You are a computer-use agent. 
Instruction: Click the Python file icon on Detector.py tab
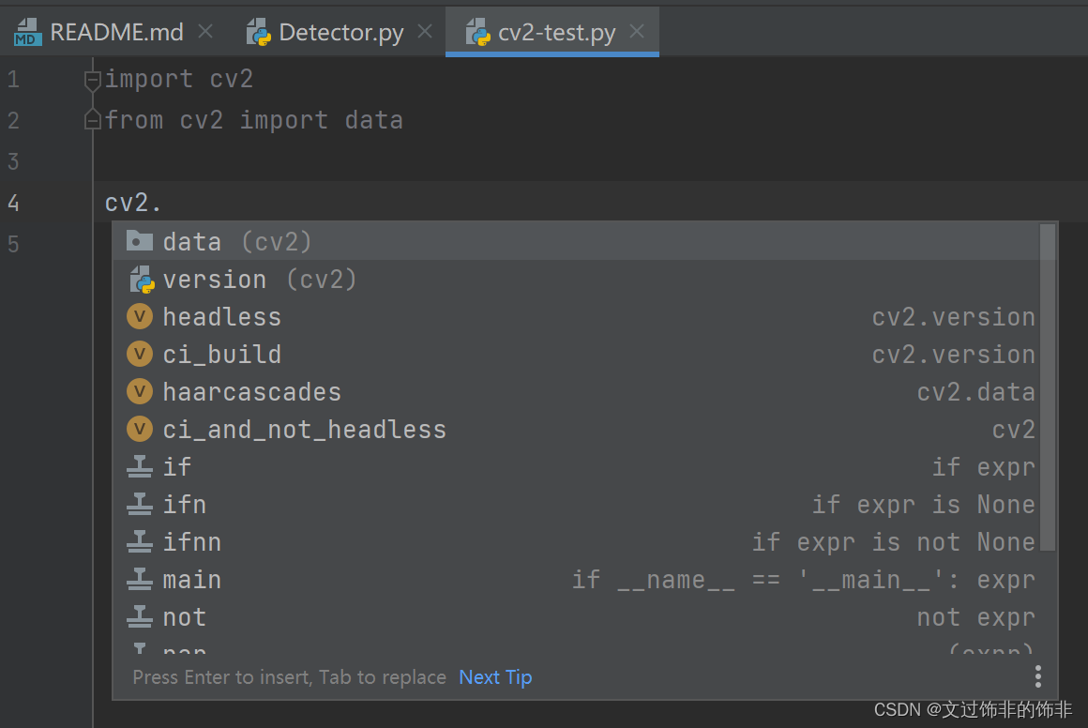[x=259, y=33]
